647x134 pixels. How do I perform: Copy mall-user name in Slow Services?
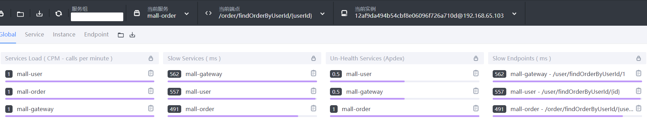tap(314, 91)
